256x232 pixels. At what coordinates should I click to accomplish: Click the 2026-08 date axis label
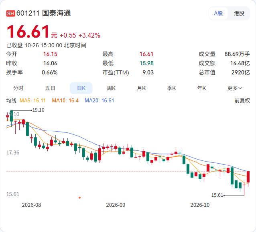[31, 205]
